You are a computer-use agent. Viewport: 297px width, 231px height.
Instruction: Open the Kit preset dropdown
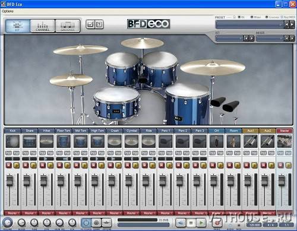point(229,38)
